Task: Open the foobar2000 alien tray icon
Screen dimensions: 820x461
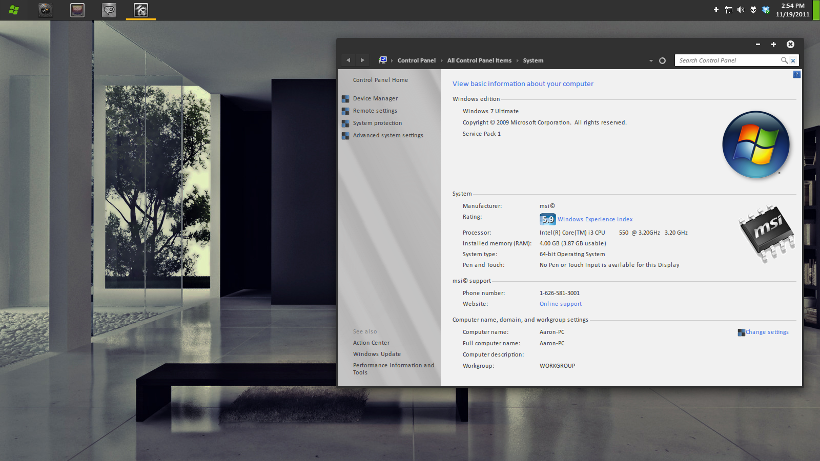Action: point(753,10)
